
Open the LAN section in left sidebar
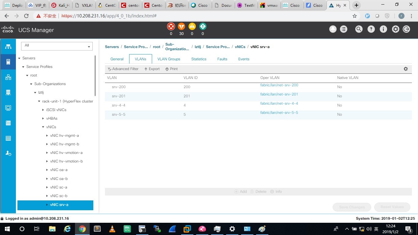[8, 77]
